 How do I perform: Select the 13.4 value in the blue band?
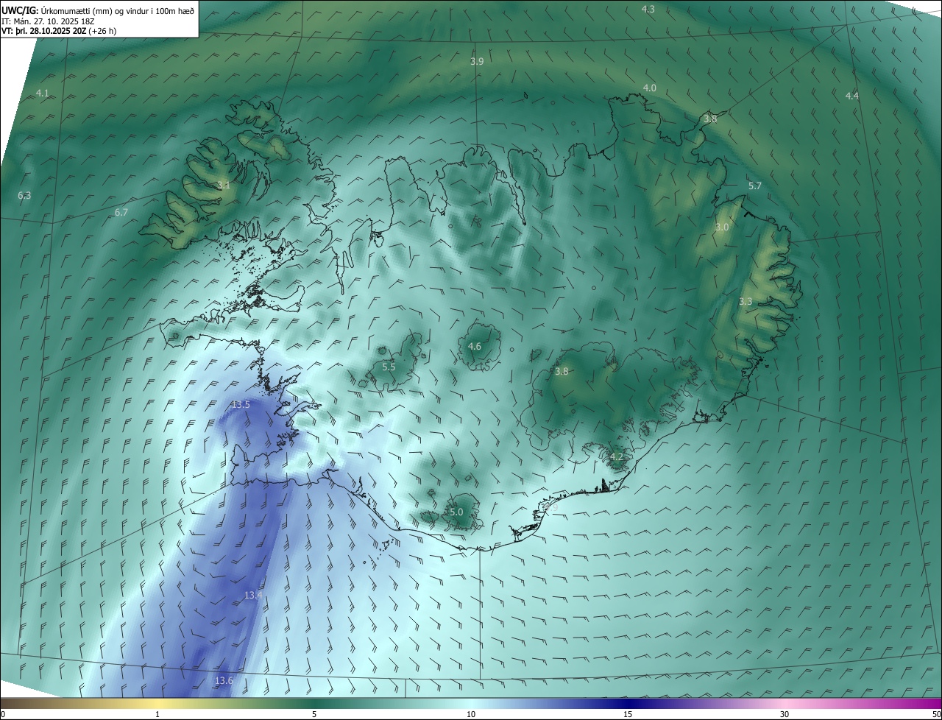pyautogui.click(x=253, y=595)
